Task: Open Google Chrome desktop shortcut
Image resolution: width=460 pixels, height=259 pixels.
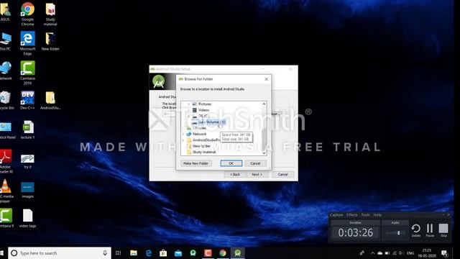Action: tap(27, 14)
